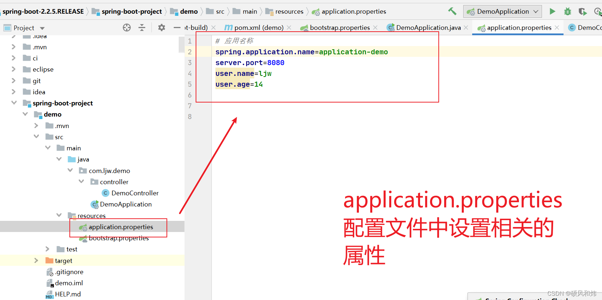Collapse the resources folder
The height and width of the screenshot is (300, 602).
(59, 215)
